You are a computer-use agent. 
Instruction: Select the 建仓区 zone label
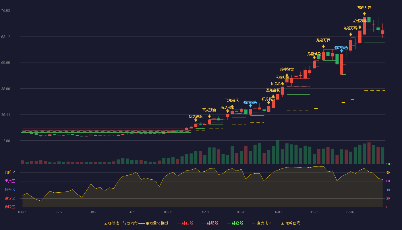pyautogui.click(x=10, y=198)
